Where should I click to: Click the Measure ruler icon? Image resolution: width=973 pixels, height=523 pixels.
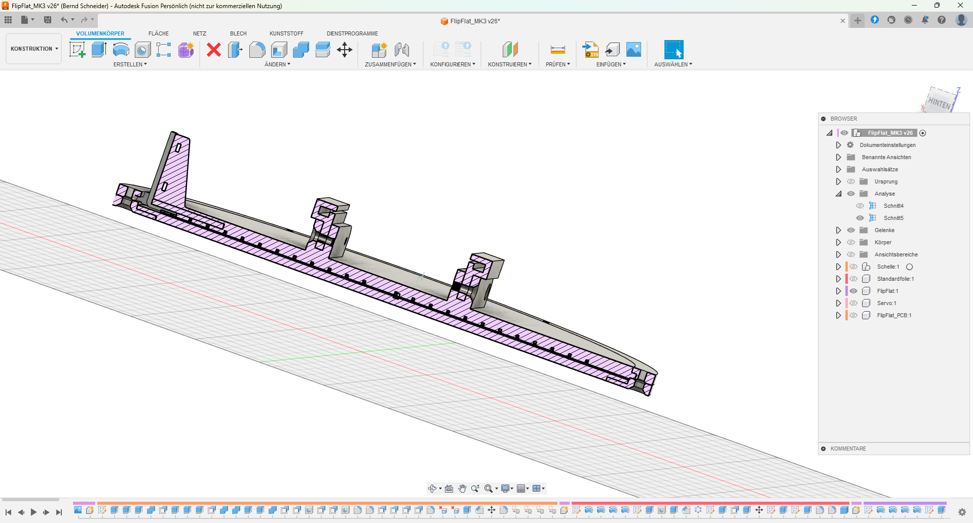(557, 50)
